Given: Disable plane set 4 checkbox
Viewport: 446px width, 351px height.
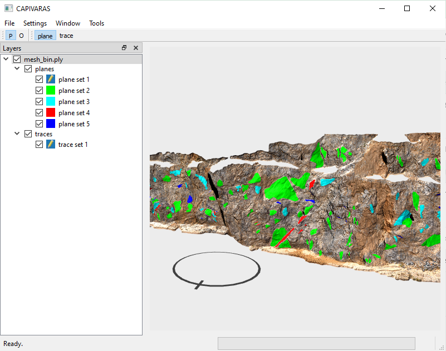Looking at the screenshot, I should coord(39,113).
